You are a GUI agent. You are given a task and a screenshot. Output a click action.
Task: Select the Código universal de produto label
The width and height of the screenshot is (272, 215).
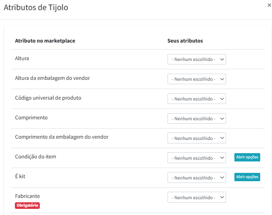coord(48,97)
